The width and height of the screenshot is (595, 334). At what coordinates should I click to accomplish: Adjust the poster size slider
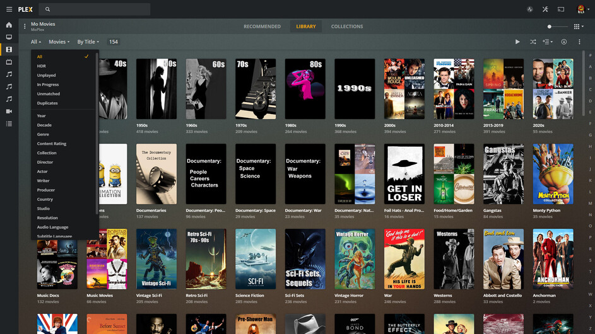click(x=557, y=26)
